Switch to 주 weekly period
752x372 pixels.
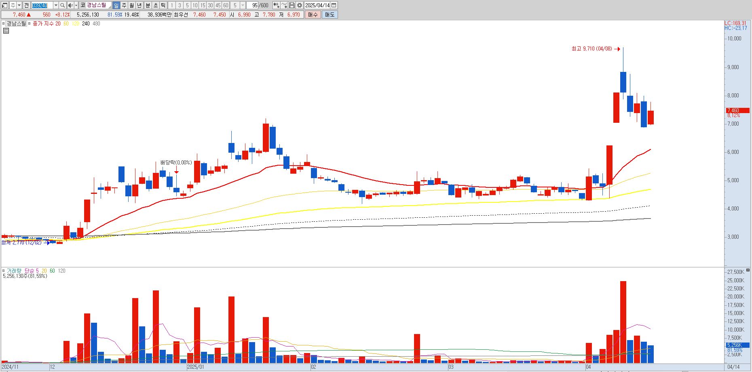pyautogui.click(x=124, y=5)
